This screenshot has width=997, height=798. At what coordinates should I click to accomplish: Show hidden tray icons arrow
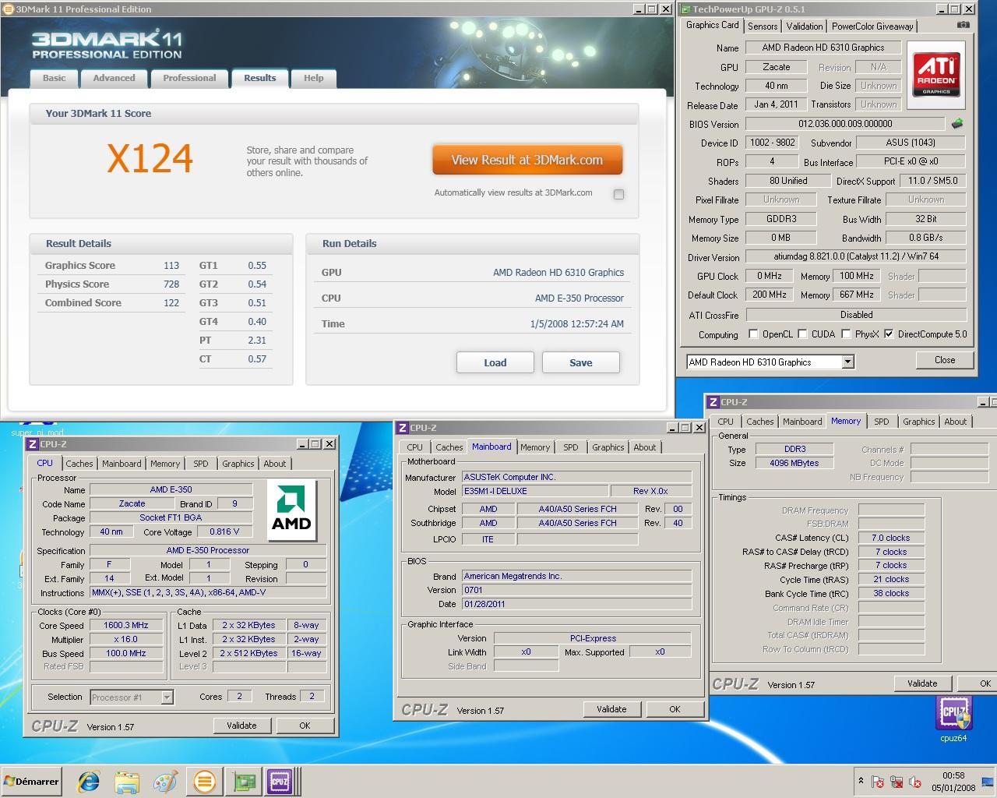click(861, 781)
